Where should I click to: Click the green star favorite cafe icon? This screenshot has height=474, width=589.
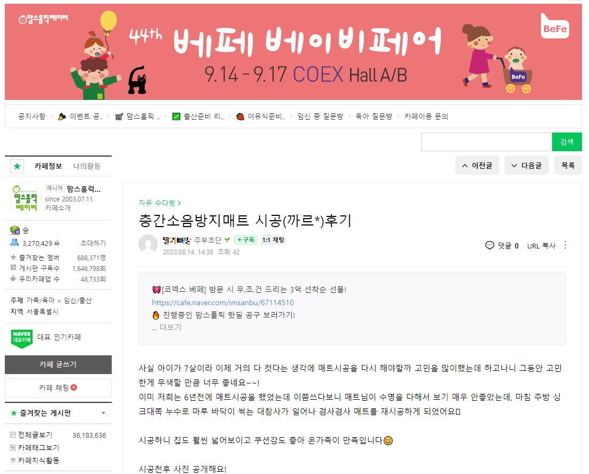click(x=17, y=166)
